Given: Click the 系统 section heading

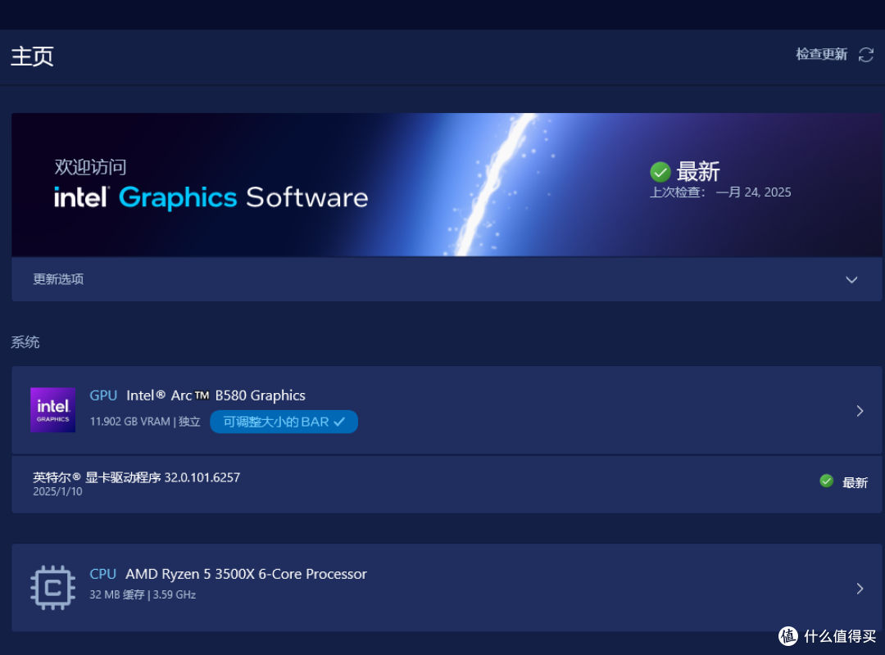Looking at the screenshot, I should [25, 342].
